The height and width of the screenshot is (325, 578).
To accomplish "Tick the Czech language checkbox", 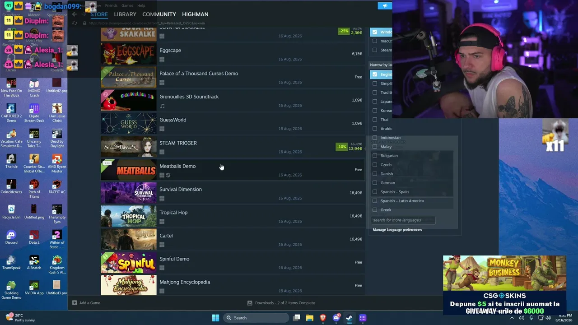I will pyautogui.click(x=375, y=165).
